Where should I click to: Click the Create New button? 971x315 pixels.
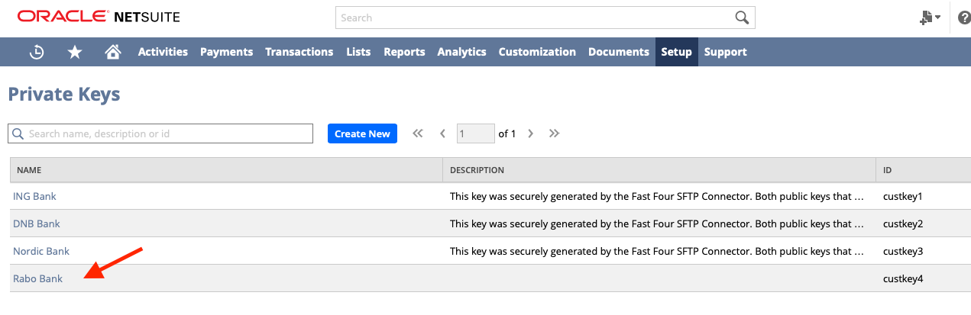tap(362, 133)
